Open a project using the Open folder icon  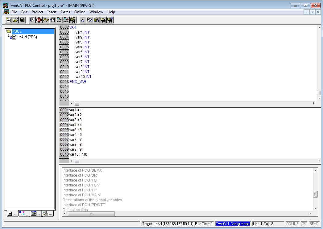pyautogui.click(x=15, y=20)
